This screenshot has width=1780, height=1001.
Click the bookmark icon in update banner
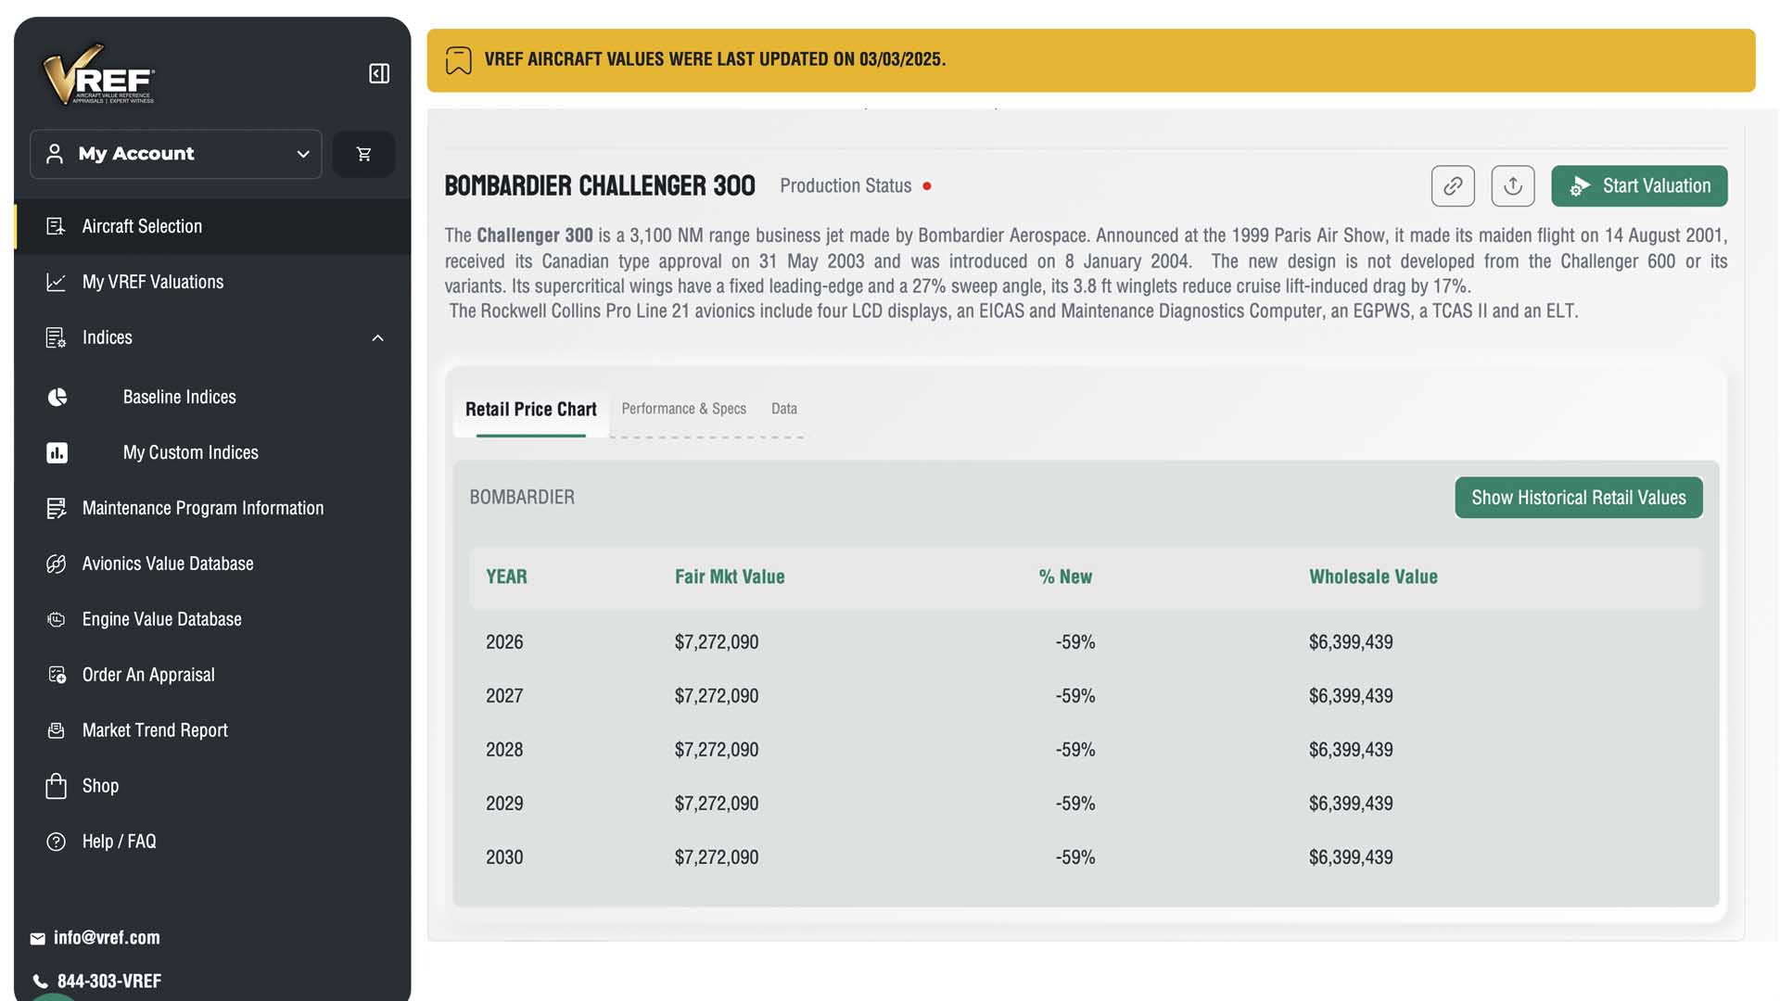pyautogui.click(x=458, y=60)
